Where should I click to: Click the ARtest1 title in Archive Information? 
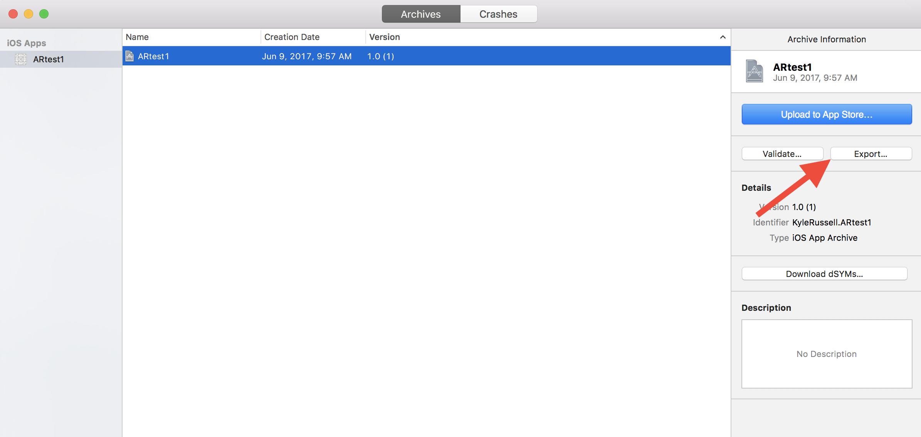click(x=792, y=67)
